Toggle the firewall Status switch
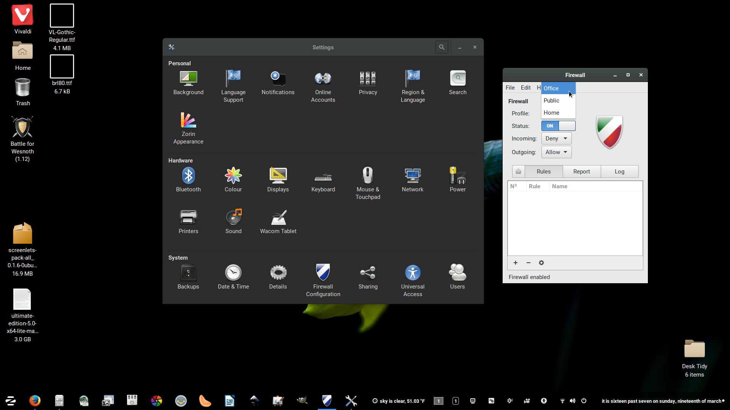Image resolution: width=730 pixels, height=410 pixels. (558, 126)
